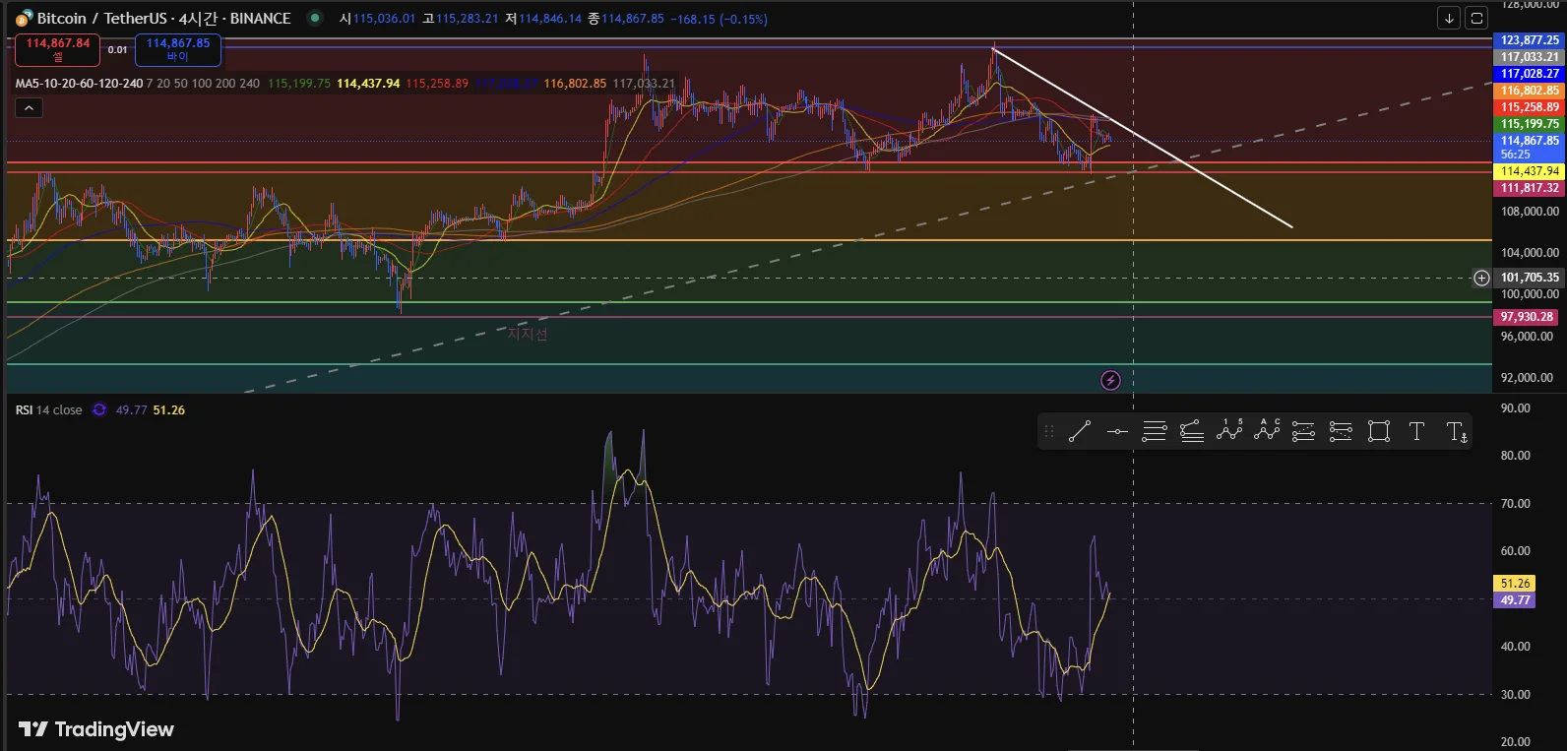The height and width of the screenshot is (751, 1567).
Task: Click the 115,258.89 red price label
Action: click(x=1530, y=107)
